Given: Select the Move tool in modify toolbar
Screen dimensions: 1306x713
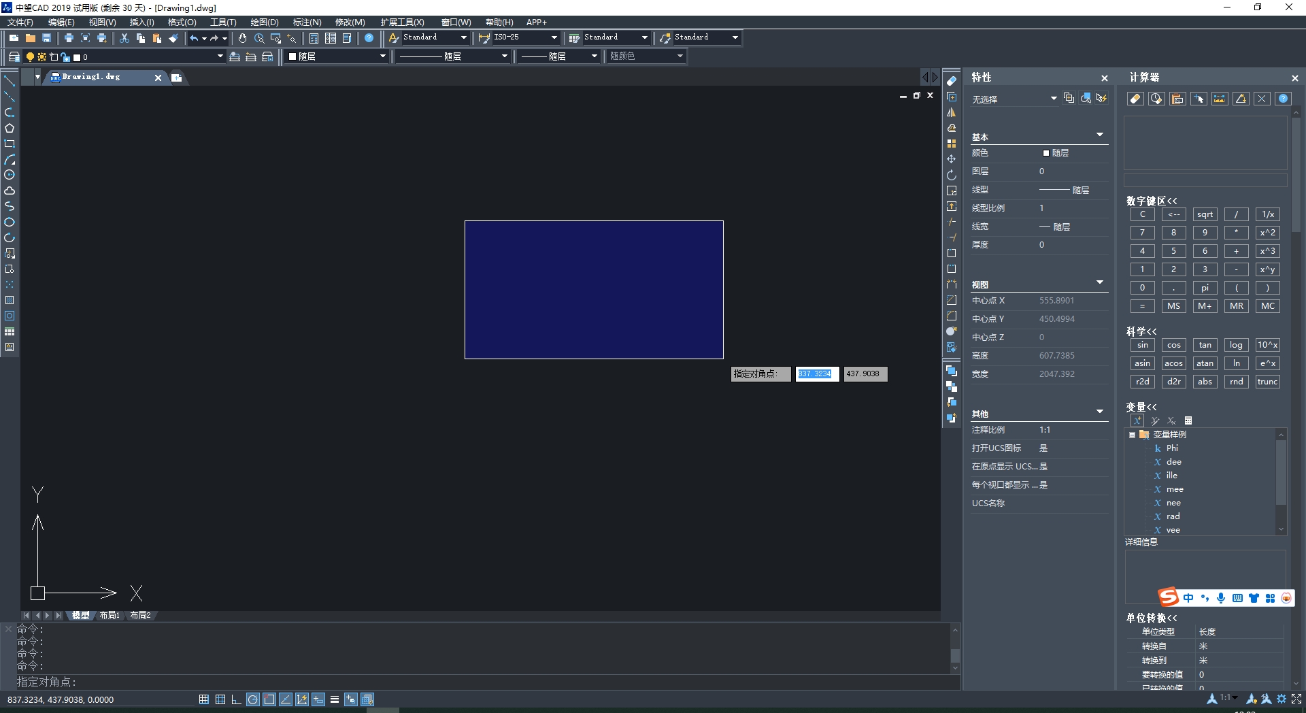Looking at the screenshot, I should [x=952, y=159].
